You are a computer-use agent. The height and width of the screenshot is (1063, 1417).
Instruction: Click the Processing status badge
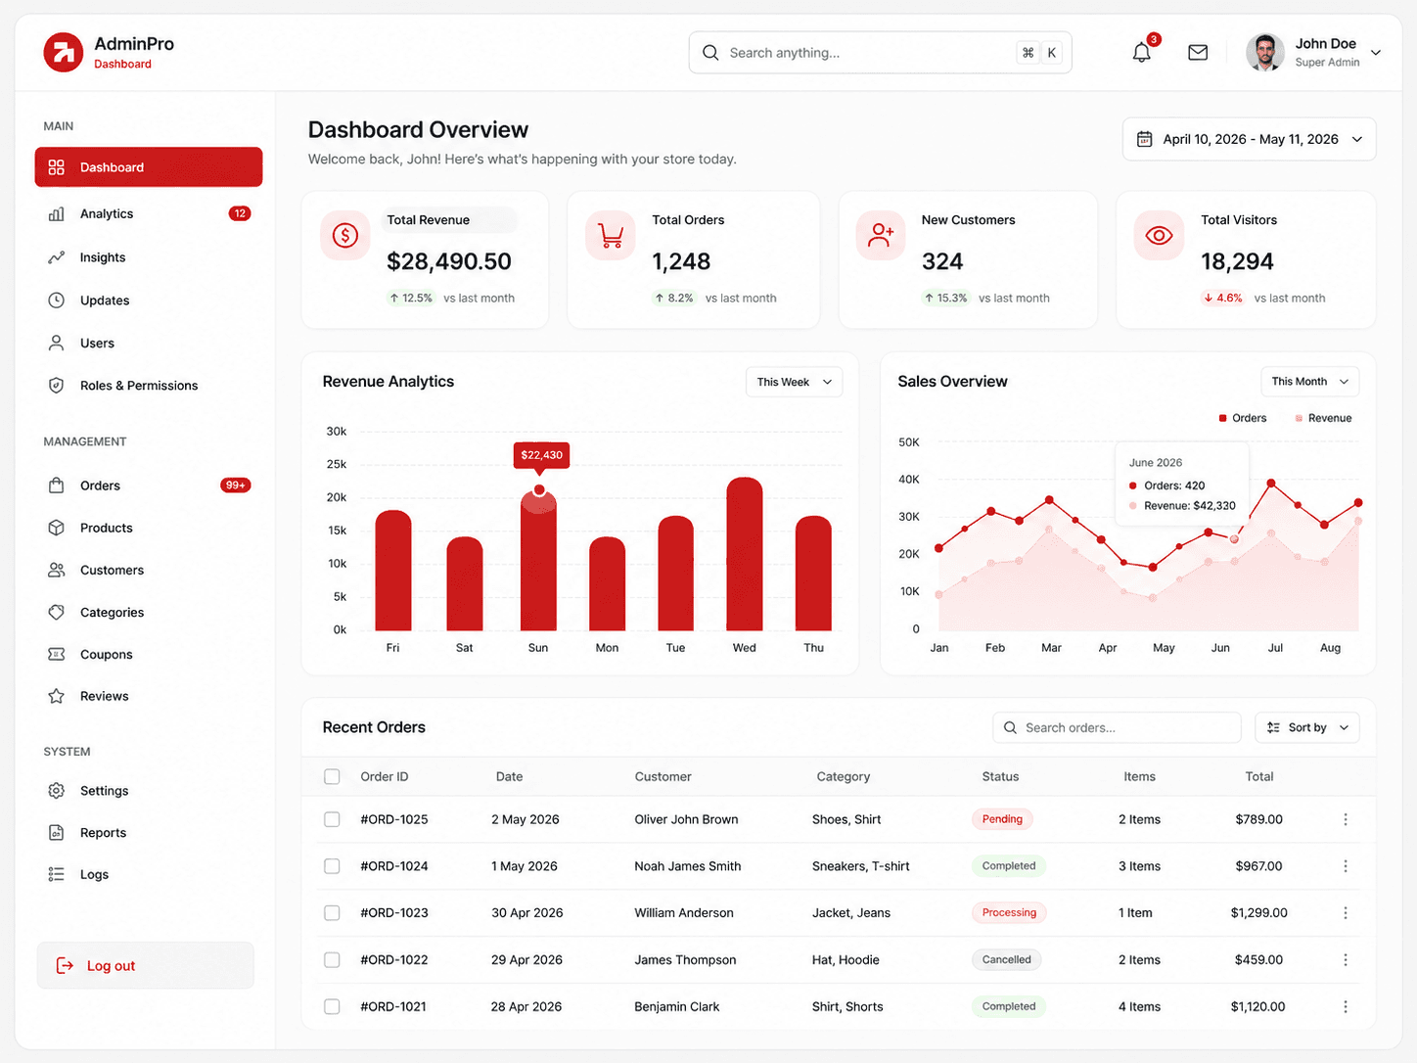point(1009,912)
